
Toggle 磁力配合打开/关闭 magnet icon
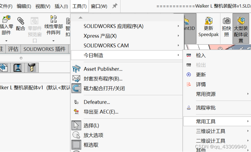click(x=76, y=88)
